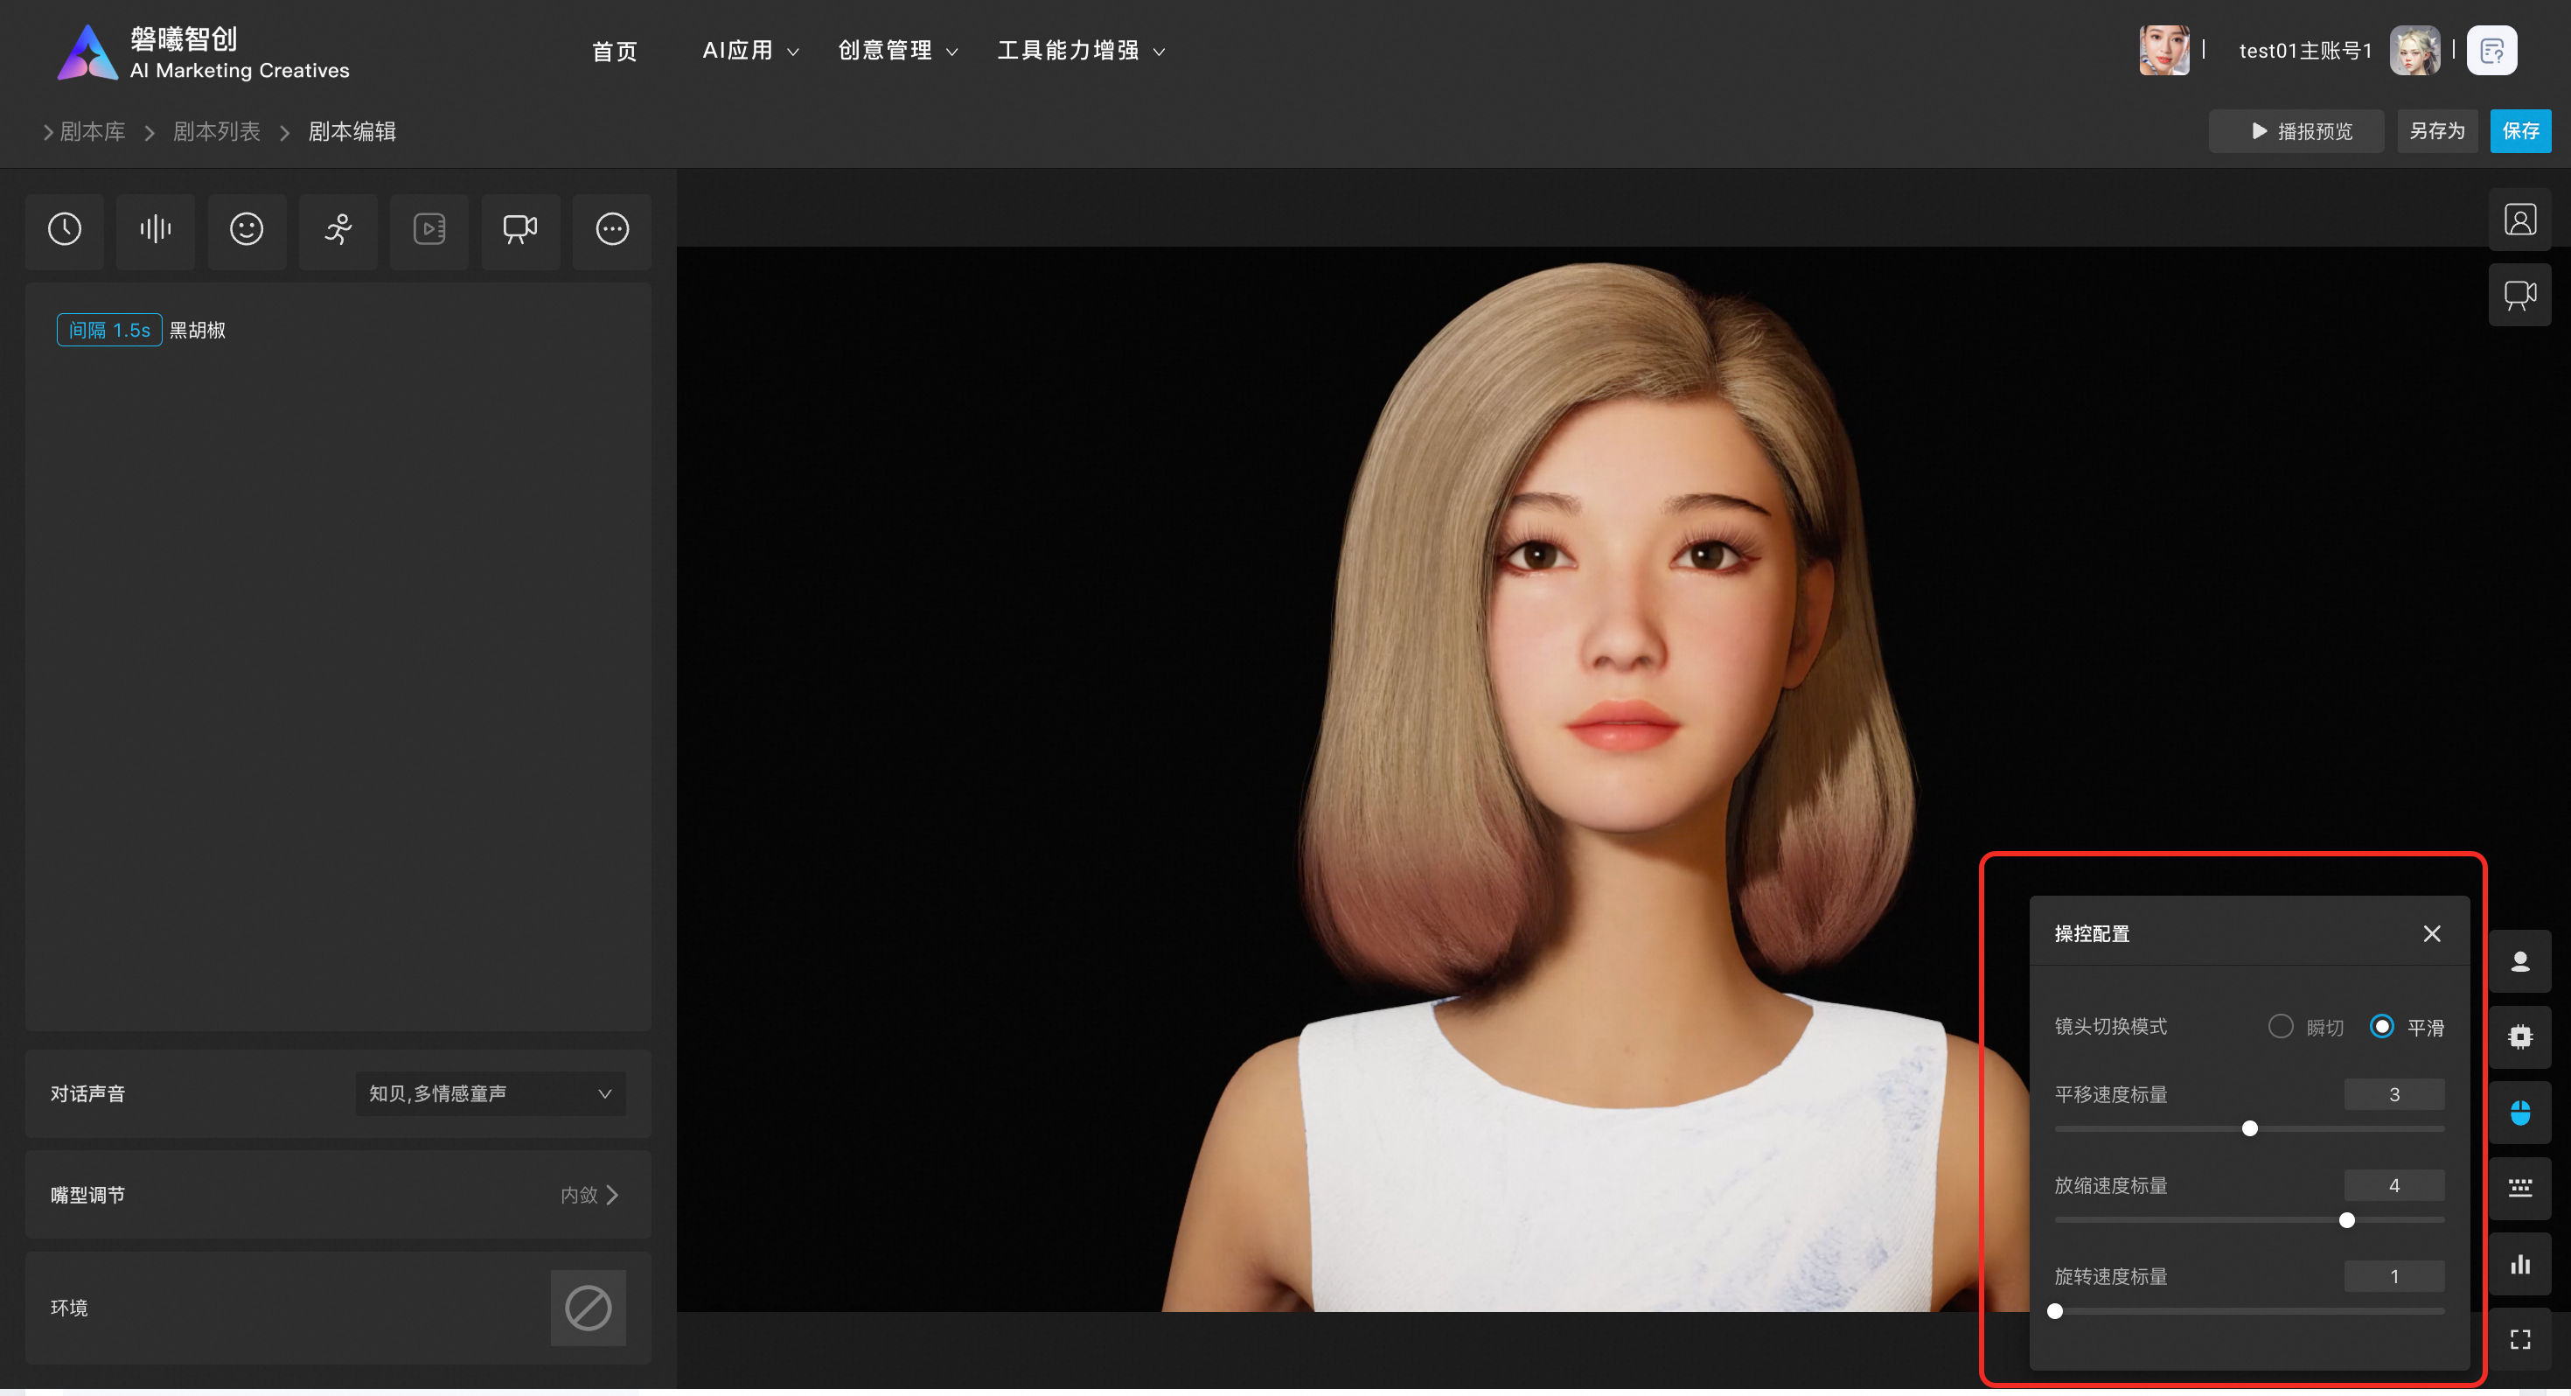Go to 首页 in the top navigation

(x=614, y=51)
